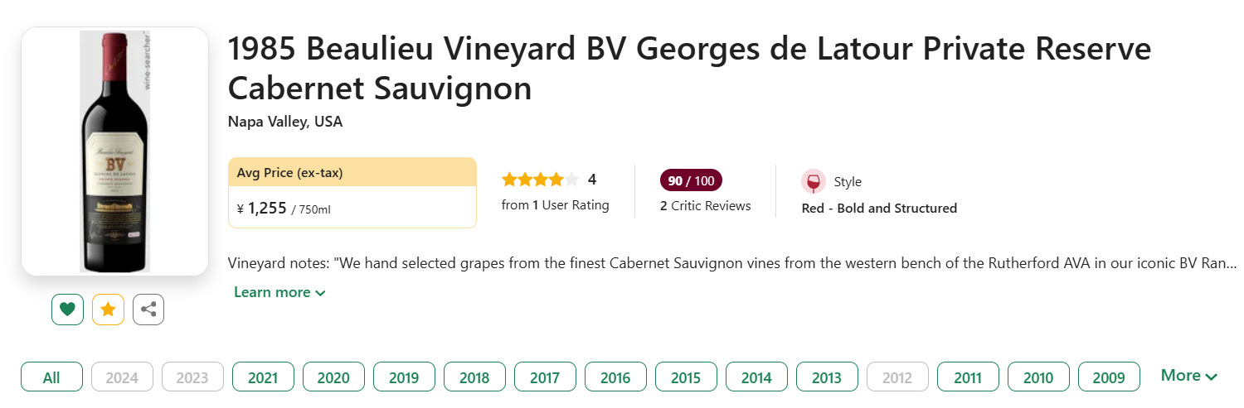View the 90 / 100 critic score badge
This screenshot has width=1244, height=408.
point(691,180)
